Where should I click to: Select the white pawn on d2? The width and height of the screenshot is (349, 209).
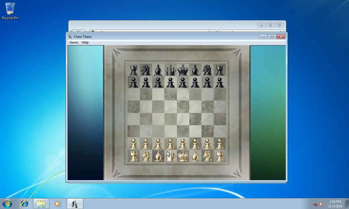click(171, 144)
